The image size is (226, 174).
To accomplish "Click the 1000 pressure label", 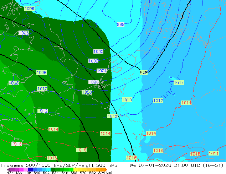I will 98,51.
